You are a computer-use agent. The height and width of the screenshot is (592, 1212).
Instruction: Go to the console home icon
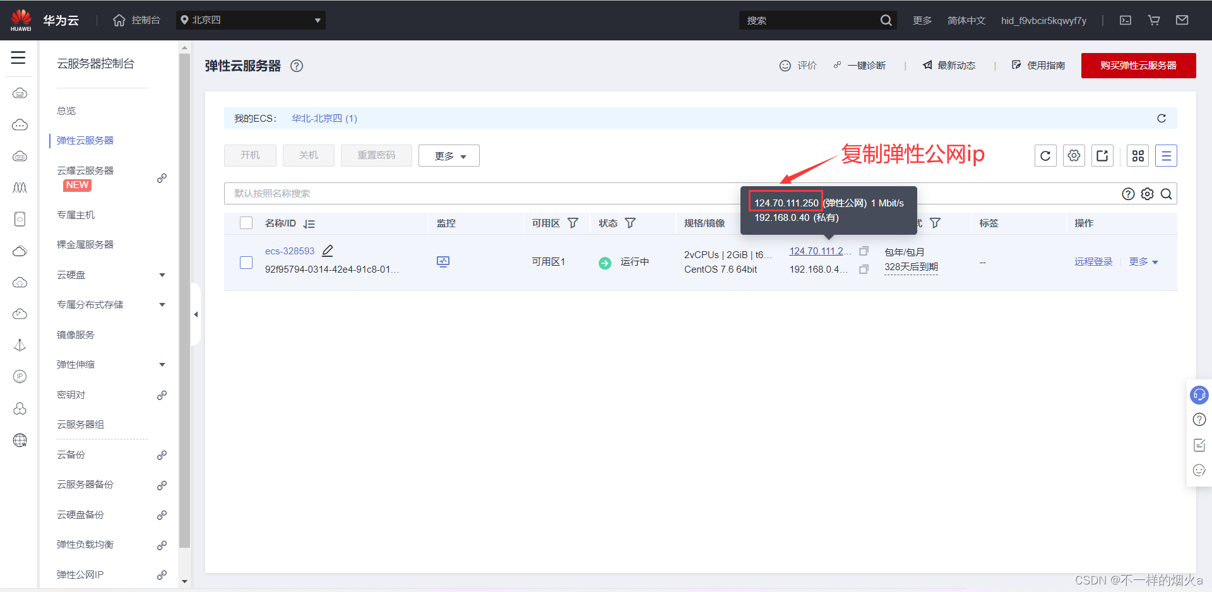click(119, 20)
